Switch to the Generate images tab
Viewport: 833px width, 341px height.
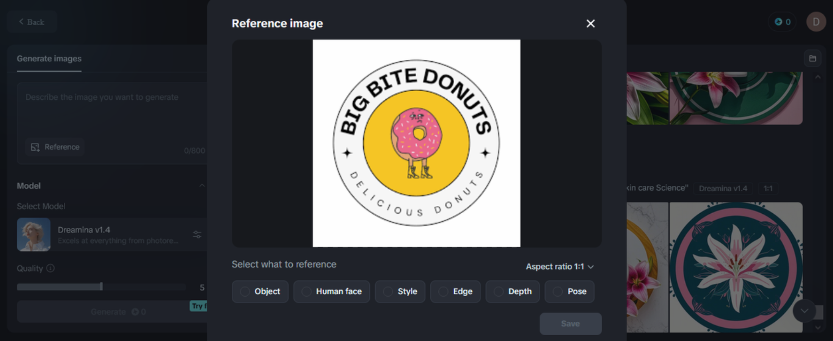point(49,59)
